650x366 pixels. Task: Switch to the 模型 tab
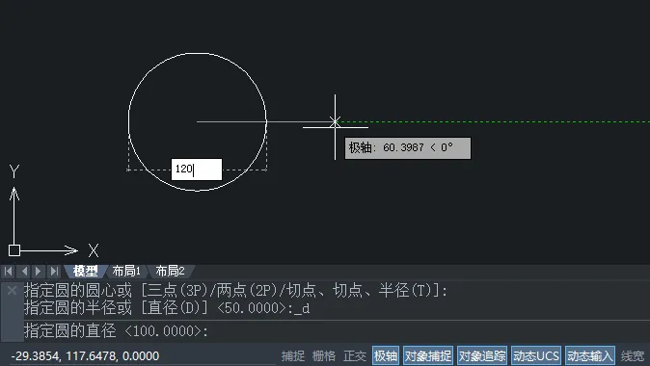[85, 272]
